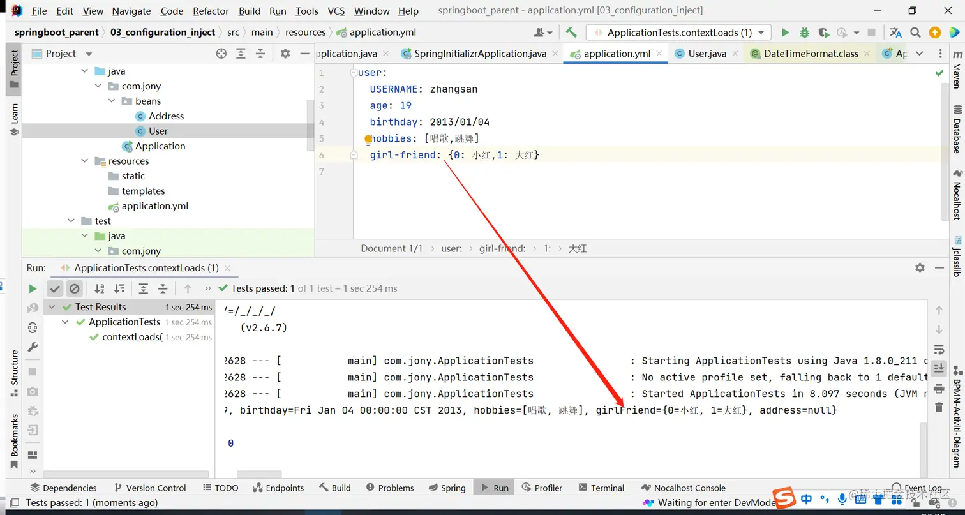The image size is (965, 515).
Task: Toggle auto-test rerun in Run panel
Action: click(33, 328)
